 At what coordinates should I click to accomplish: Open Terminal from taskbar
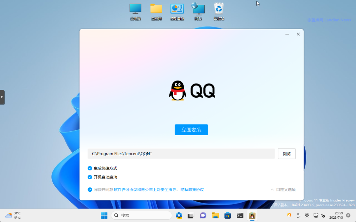240,215
